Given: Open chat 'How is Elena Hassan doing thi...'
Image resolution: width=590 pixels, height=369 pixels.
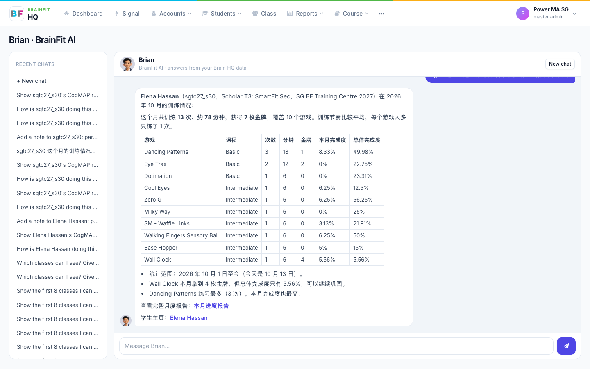Looking at the screenshot, I should click(x=58, y=249).
